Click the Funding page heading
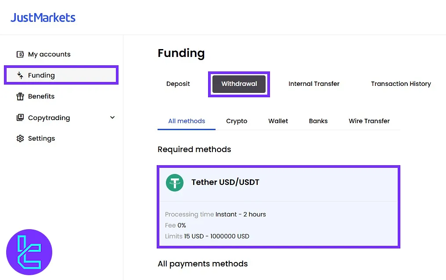446x280 pixels. 181,53
